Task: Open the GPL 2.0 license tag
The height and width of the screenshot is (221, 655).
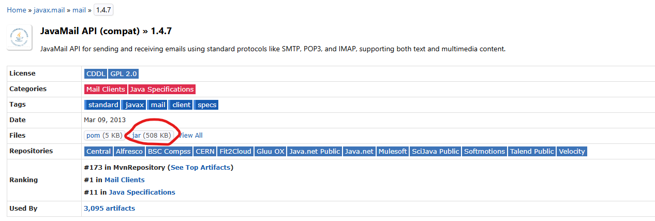Action: (124, 74)
